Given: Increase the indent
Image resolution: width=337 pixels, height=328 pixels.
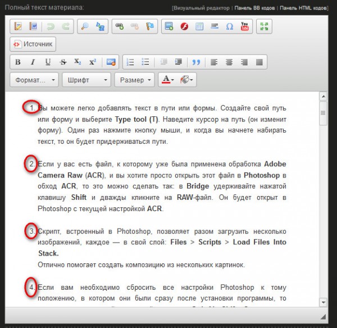Looking at the screenshot, I should (179, 62).
